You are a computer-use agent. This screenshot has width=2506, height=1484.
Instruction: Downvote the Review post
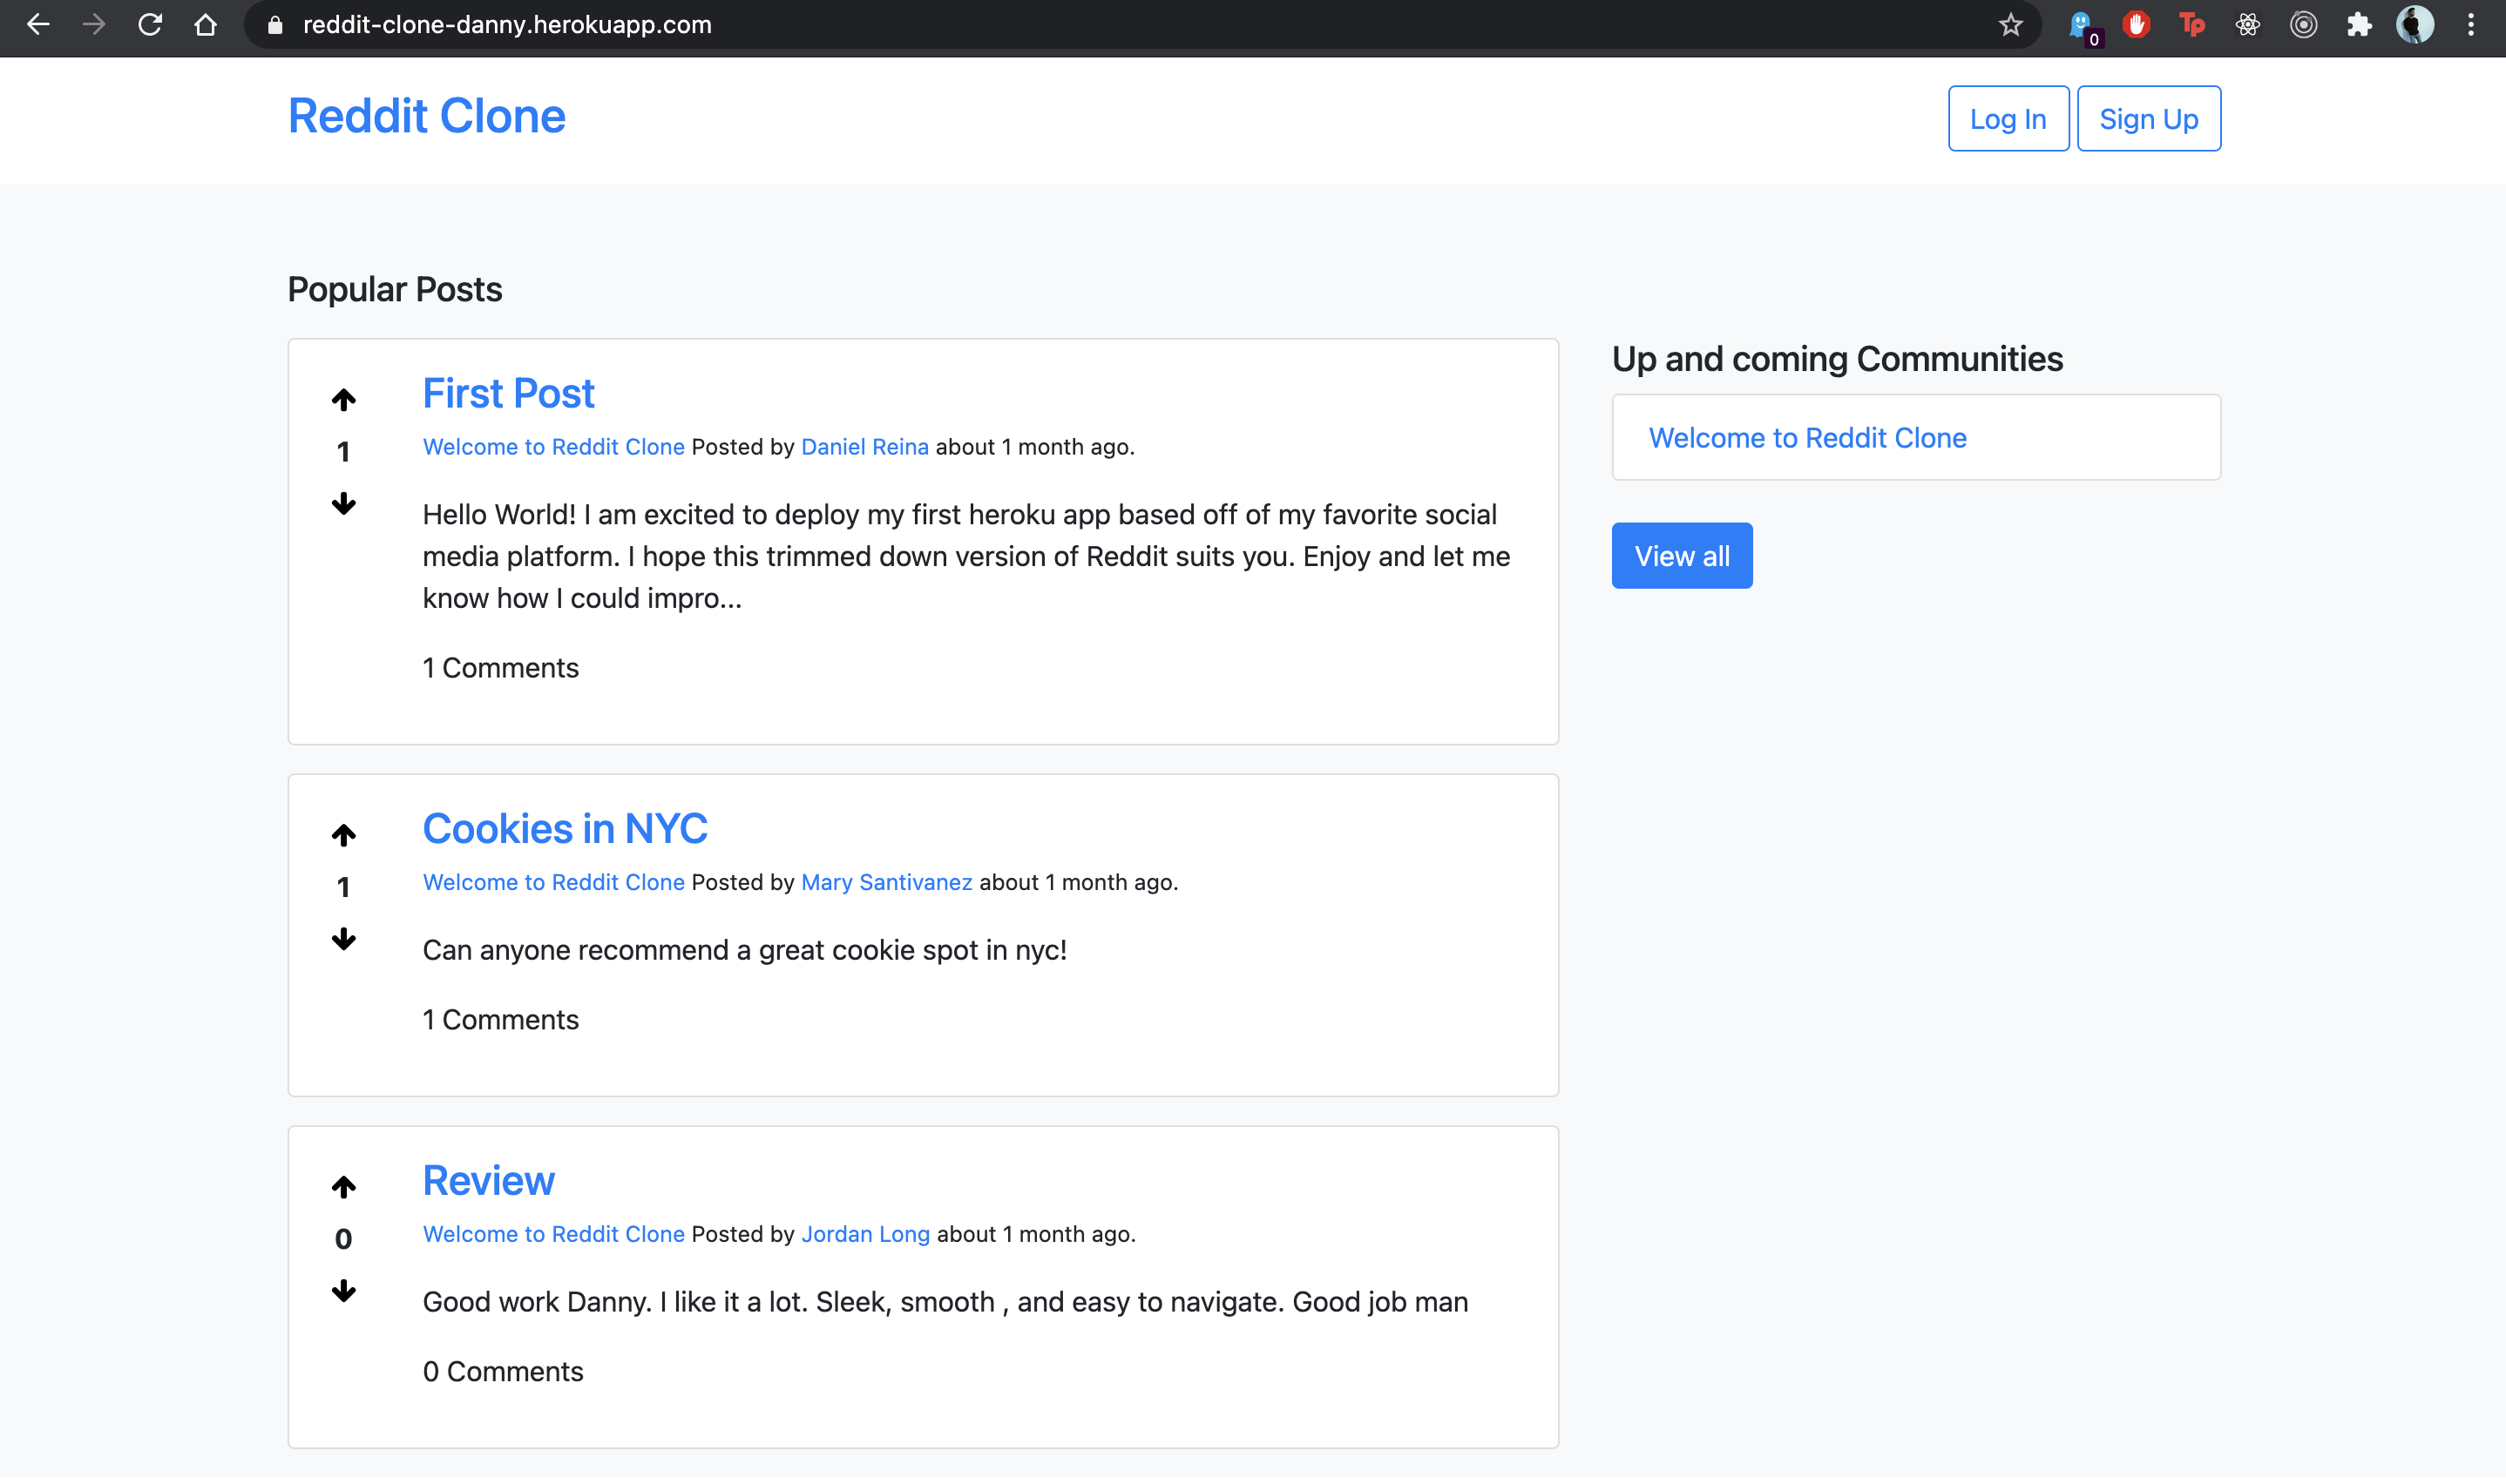click(x=343, y=1291)
